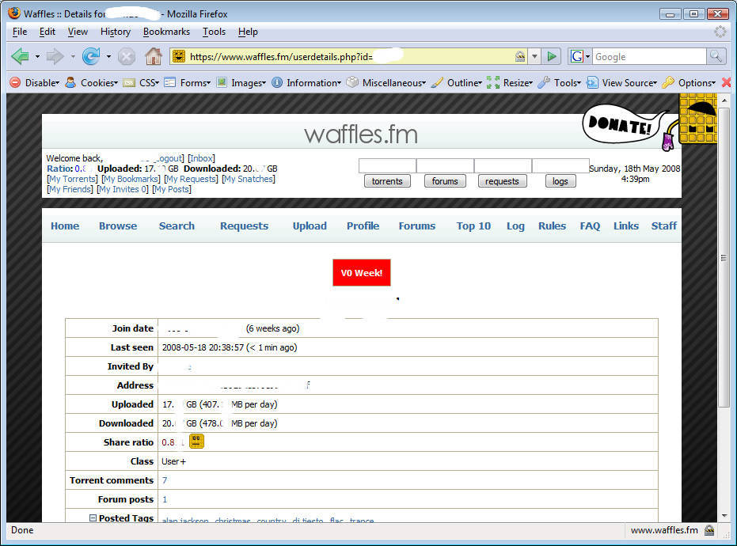Open the Forums navigation link
Image resolution: width=737 pixels, height=546 pixels.
coord(417,226)
